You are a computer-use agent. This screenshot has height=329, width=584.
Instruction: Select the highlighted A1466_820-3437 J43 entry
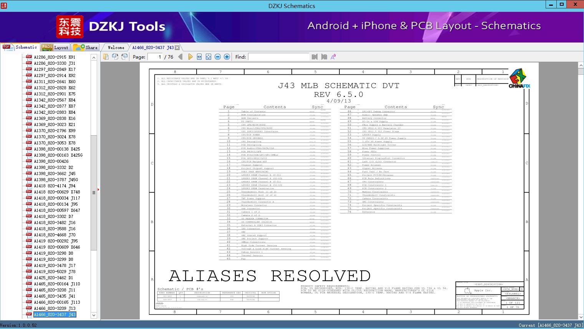point(55,314)
